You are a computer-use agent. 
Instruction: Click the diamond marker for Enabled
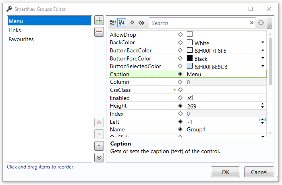pyautogui.click(x=180, y=98)
